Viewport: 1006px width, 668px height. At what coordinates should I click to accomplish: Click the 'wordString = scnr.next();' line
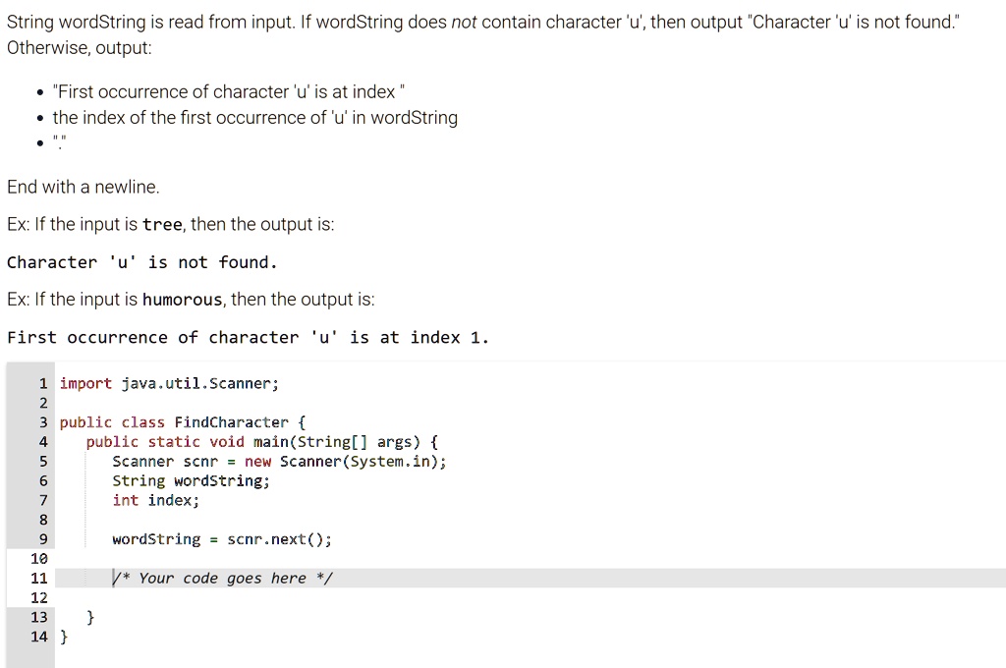click(222, 539)
